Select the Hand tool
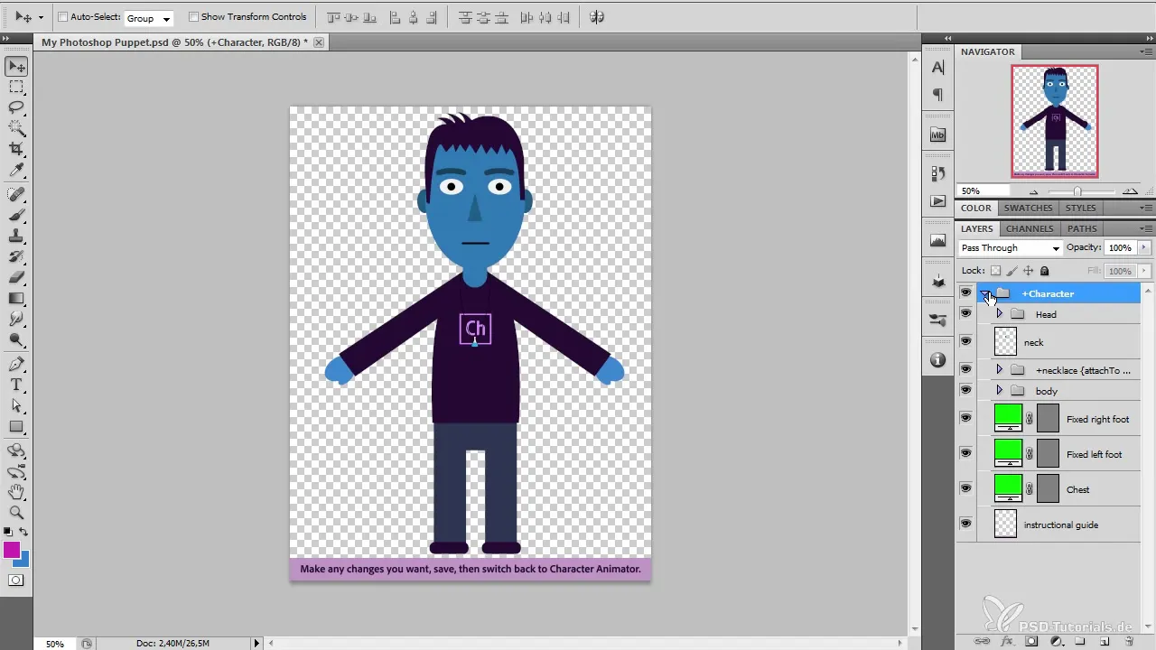Viewport: 1156px width, 650px height. click(x=16, y=492)
